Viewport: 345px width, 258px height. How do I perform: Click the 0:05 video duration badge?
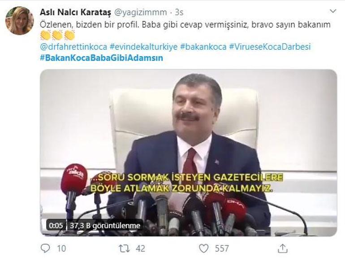[x=56, y=225]
